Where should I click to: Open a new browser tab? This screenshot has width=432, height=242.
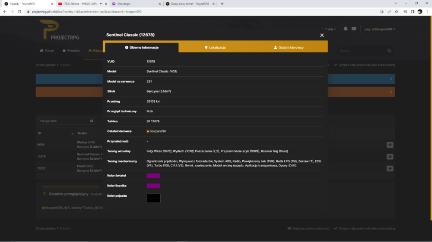[222, 4]
